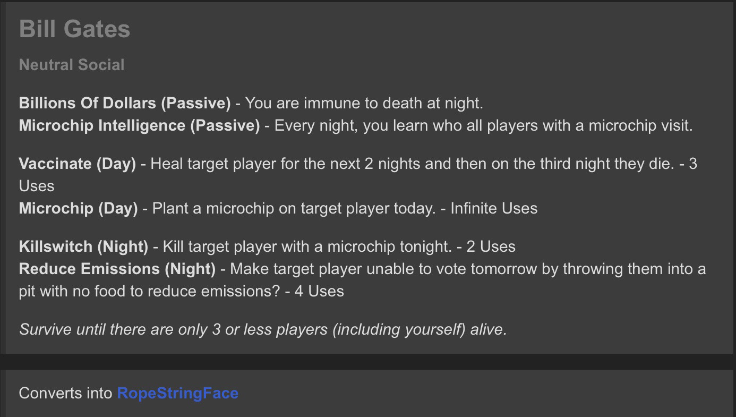Viewport: 736px width, 417px height.
Task: Click the '2 Uses' Killswitch limit text
Action: 491,246
